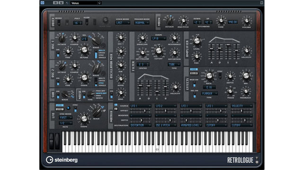Open the Effects Type dropdown showing Flanger
The height and width of the screenshot is (170, 303).
pyautogui.click(x=209, y=93)
